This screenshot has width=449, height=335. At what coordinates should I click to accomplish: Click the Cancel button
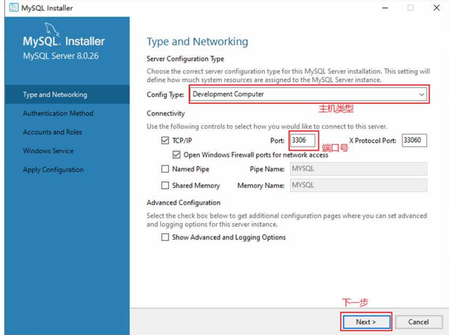[419, 322]
